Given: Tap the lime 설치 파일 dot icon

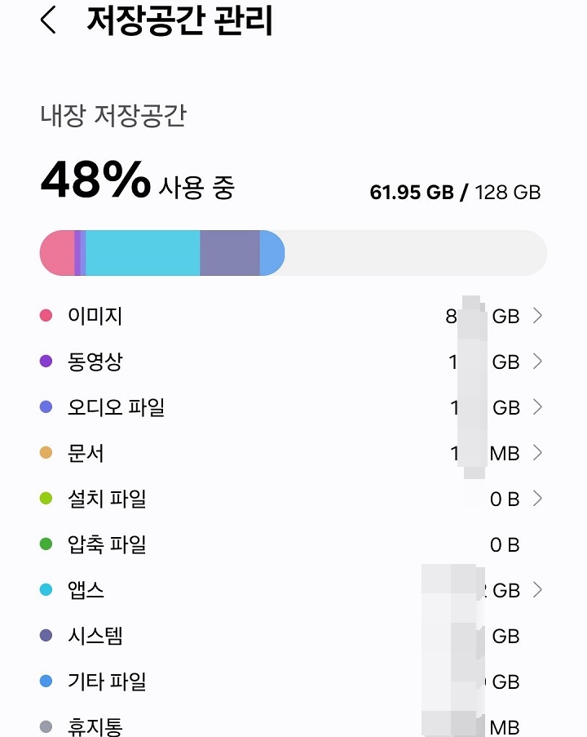Looking at the screenshot, I should coord(46,499).
